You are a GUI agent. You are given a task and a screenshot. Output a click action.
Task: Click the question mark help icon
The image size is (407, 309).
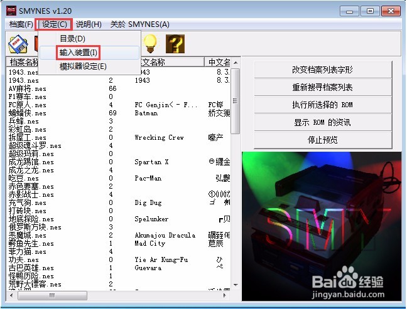coord(175,44)
